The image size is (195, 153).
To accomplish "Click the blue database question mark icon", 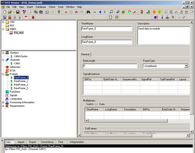I will click(x=156, y=17).
